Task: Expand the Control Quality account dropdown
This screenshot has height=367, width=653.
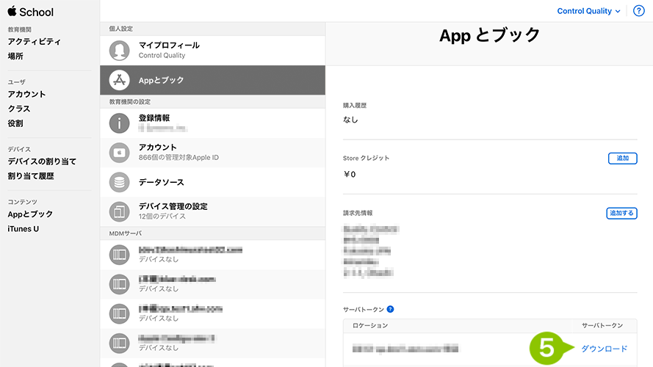Action: (588, 11)
